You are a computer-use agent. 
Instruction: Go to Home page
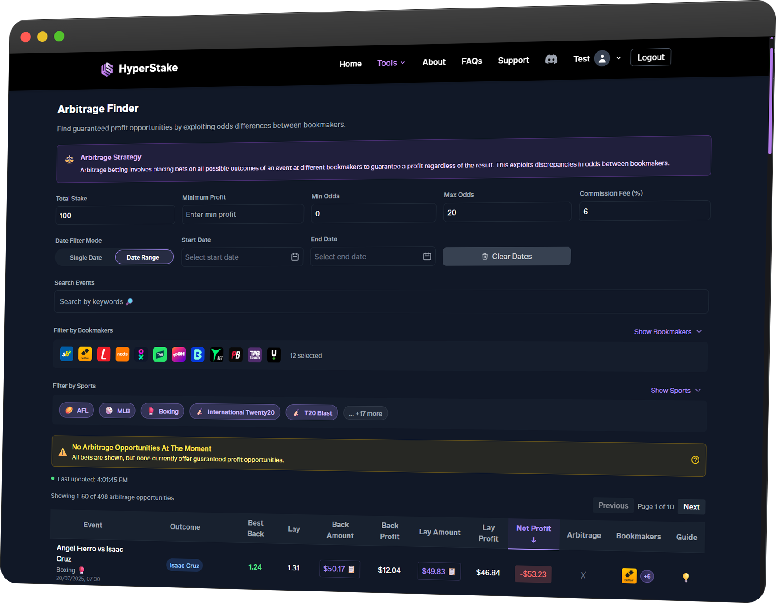[350, 64]
